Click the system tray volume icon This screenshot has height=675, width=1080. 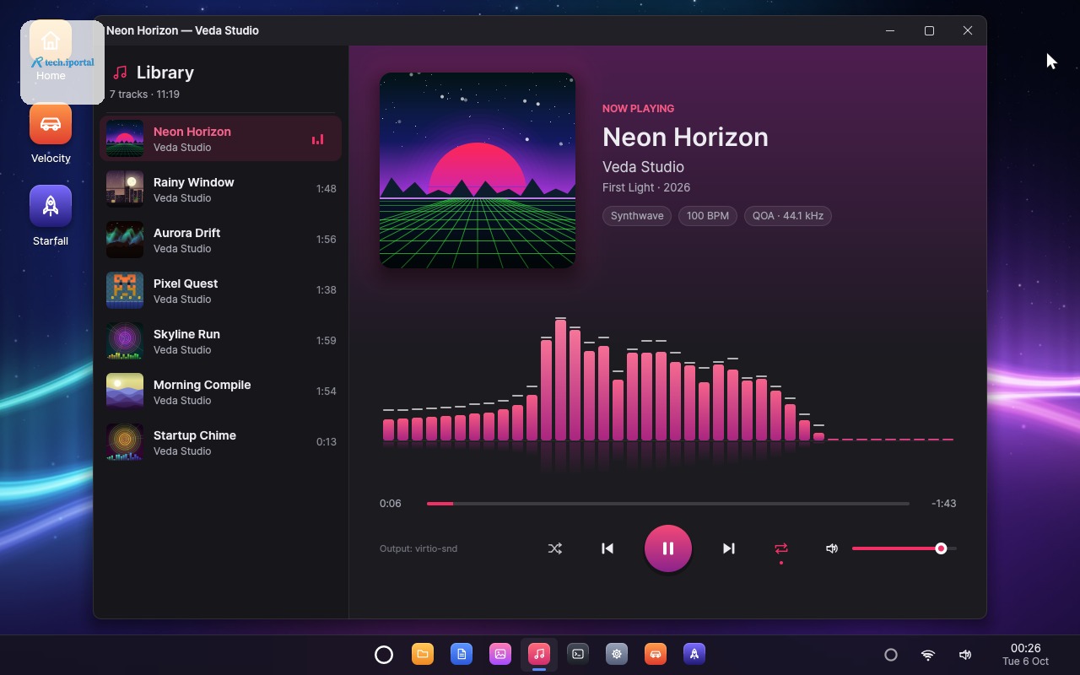965,655
